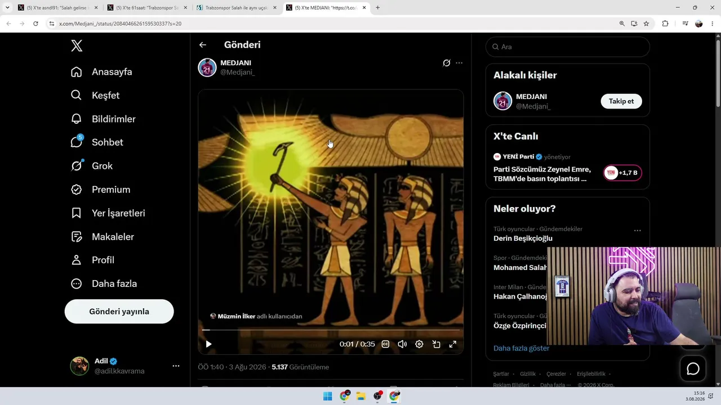Open the Premium page
721x405 pixels.
coord(101,190)
